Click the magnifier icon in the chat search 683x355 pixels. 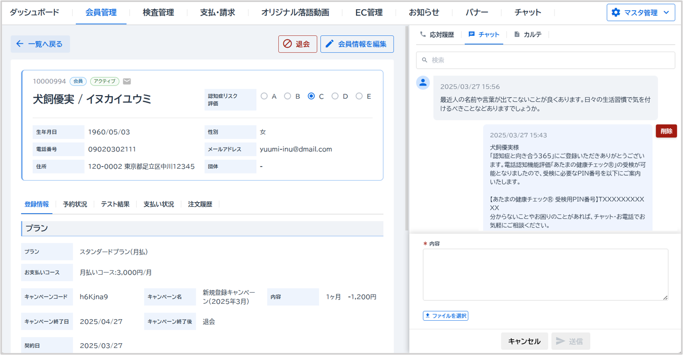[x=425, y=60]
